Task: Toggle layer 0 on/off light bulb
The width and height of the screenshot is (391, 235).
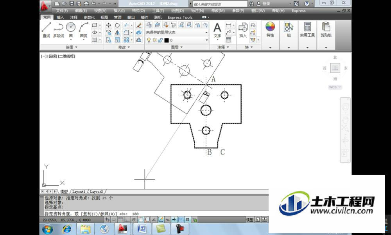Action: tap(149, 40)
